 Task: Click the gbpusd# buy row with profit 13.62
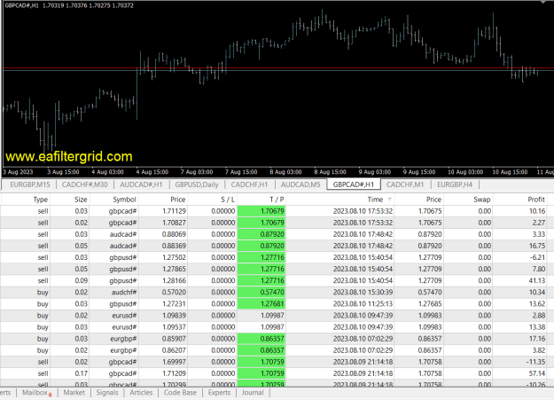tap(274, 304)
